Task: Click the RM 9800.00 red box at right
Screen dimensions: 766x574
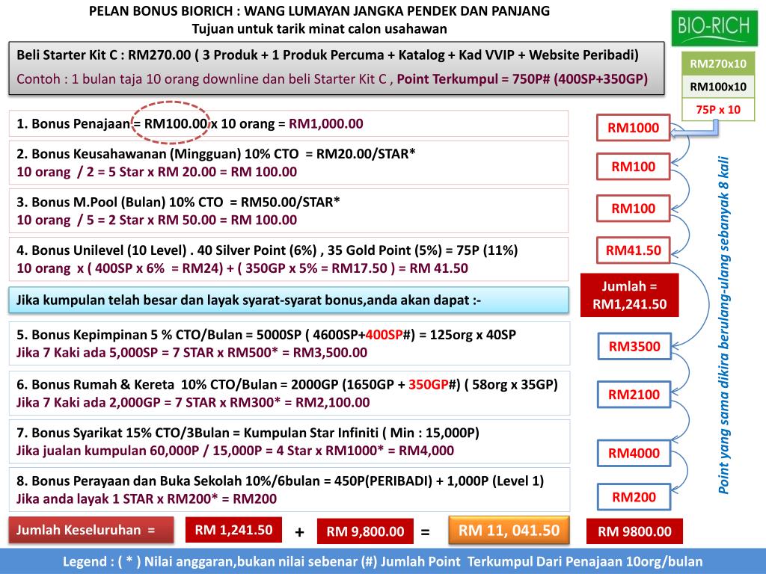Action: [x=634, y=531]
